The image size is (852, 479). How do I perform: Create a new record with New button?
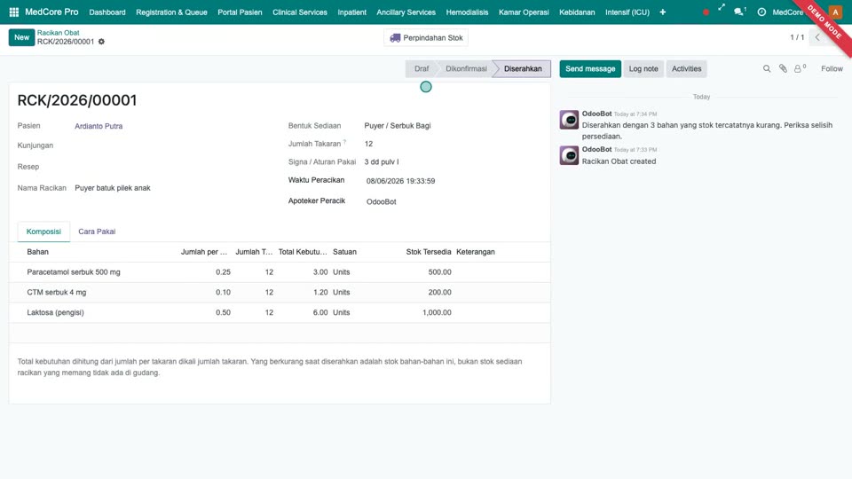(21, 37)
